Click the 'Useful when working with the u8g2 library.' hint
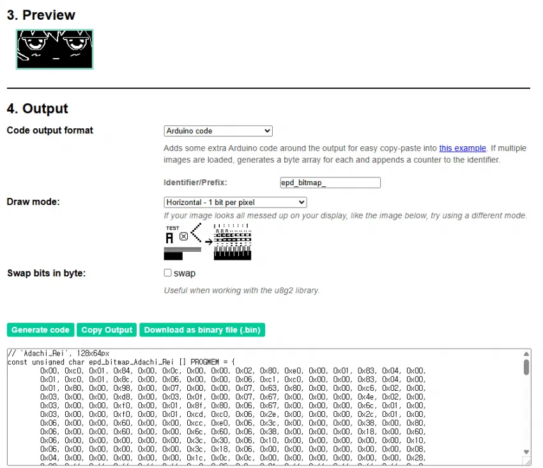Image resolution: width=543 pixels, height=468 pixels. click(x=241, y=291)
